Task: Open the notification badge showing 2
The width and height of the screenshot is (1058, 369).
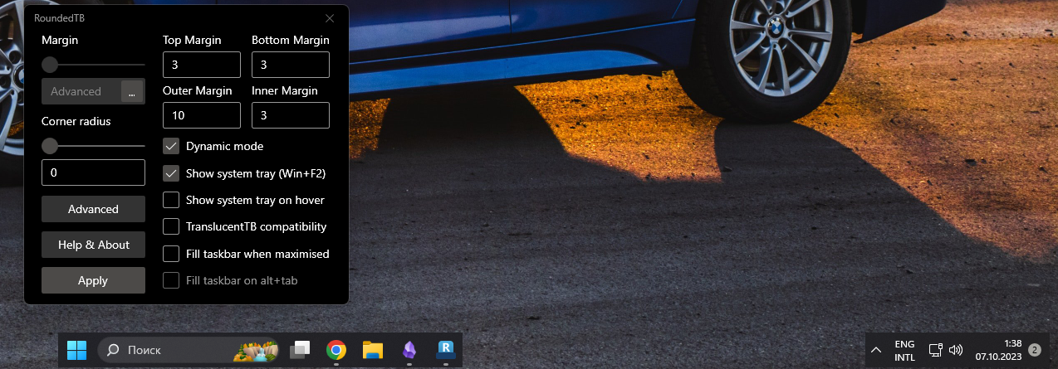Action: (1035, 350)
